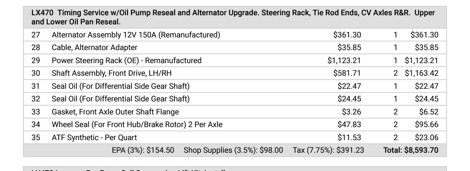The height and width of the screenshot is (171, 470).
Task: Click the $1,163.42 line total for Shaft Assembly
Action: click(x=421, y=74)
